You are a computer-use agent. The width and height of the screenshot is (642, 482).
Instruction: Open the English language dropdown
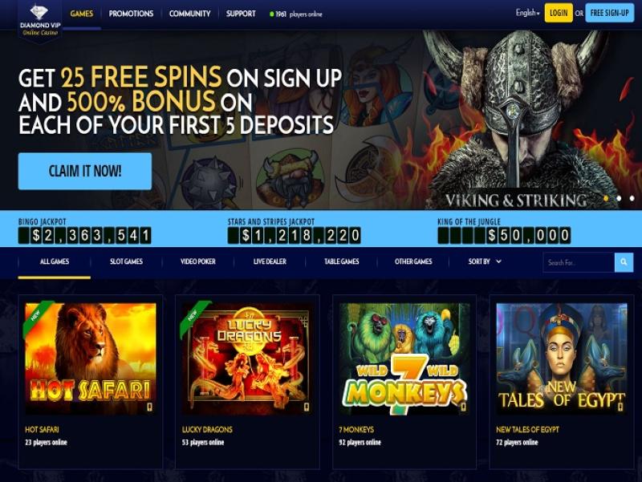pos(528,13)
